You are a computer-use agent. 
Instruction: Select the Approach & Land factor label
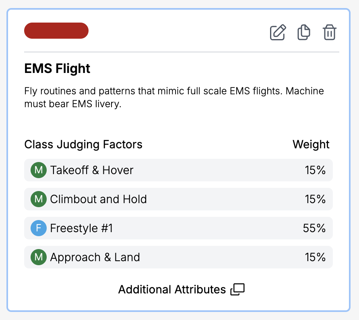click(x=95, y=257)
